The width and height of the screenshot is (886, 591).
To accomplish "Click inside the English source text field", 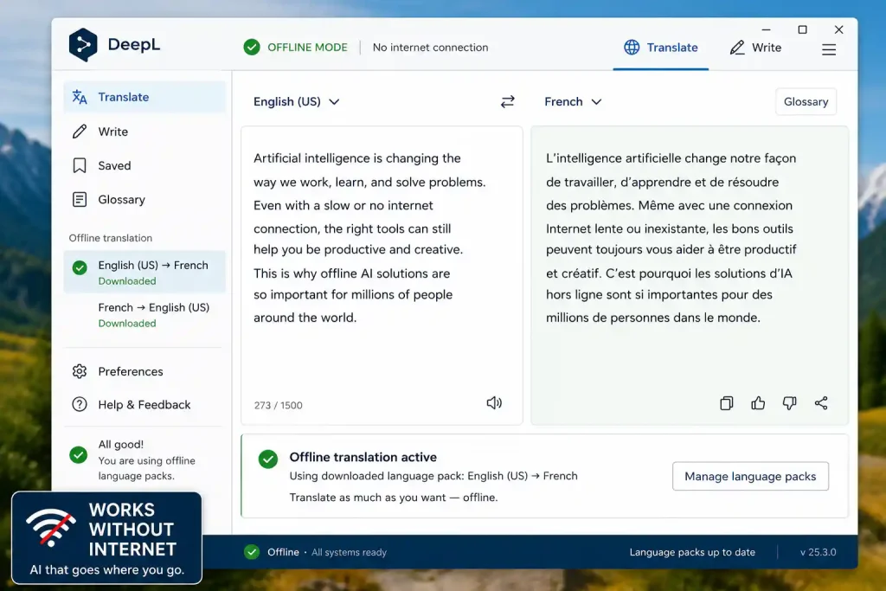I will pyautogui.click(x=382, y=275).
